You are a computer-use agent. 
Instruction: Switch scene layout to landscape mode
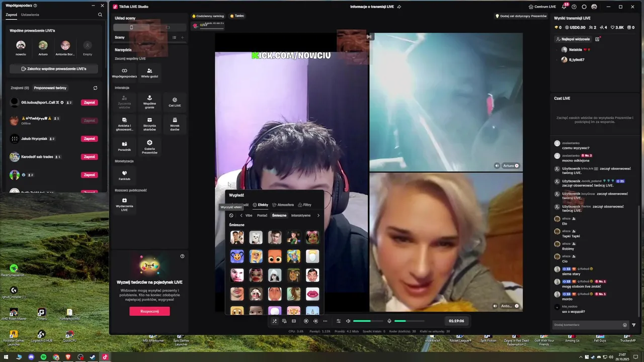(x=168, y=27)
